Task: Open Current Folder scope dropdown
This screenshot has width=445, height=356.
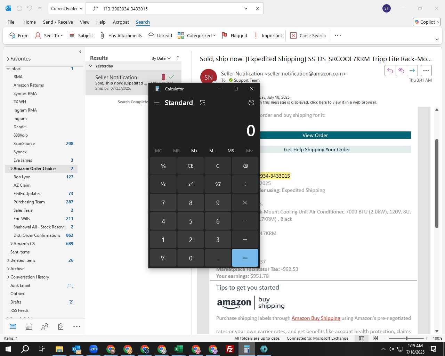Action: coord(67,8)
